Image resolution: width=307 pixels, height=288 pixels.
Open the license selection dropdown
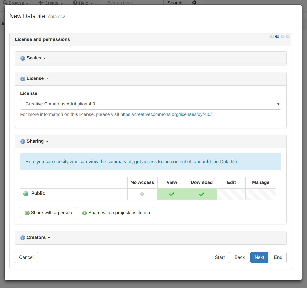pos(151,104)
